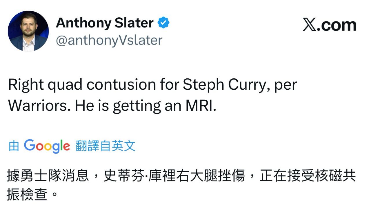Click the ".com" text beside the X logo

click(x=336, y=25)
